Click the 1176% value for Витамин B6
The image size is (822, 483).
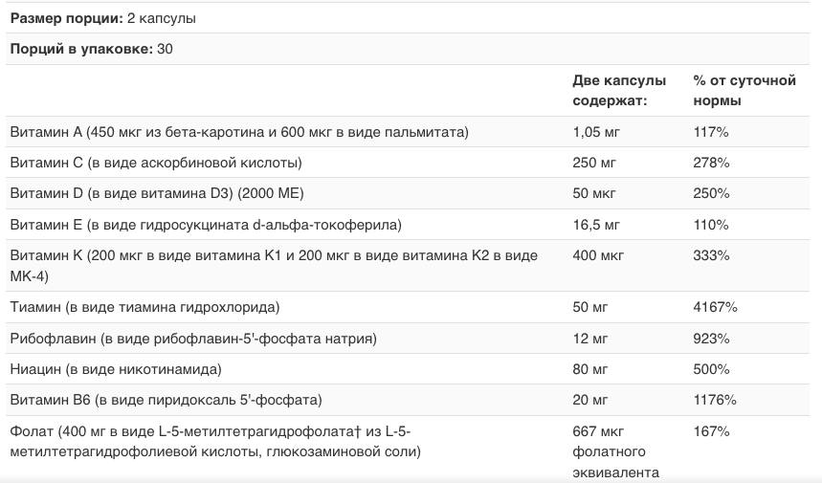tap(715, 400)
